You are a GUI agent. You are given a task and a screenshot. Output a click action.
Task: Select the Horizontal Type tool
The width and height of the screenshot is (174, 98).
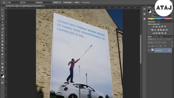tap(2, 57)
